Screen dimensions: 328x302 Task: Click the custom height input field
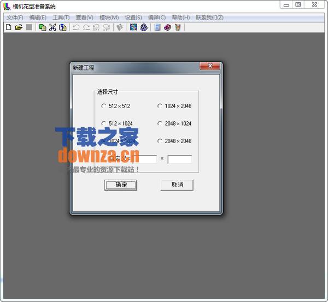(180, 159)
